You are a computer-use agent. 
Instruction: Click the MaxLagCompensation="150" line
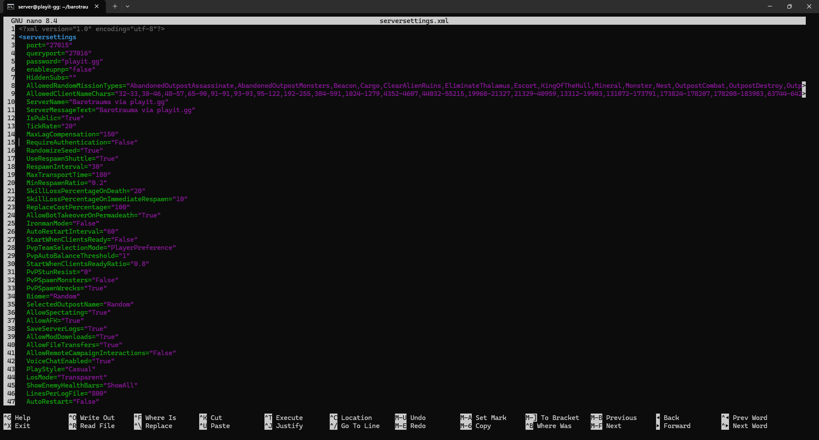pyautogui.click(x=73, y=134)
